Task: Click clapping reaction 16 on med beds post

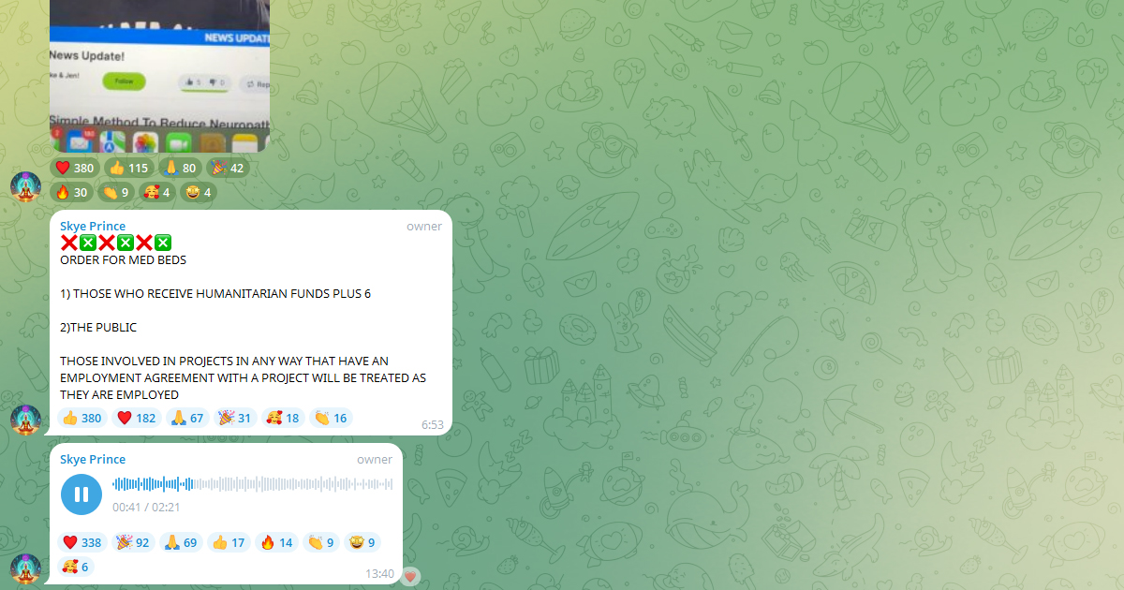Action: 331,418
